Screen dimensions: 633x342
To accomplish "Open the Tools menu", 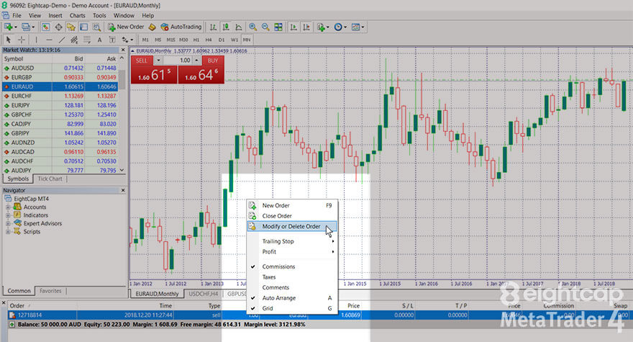I will [99, 15].
